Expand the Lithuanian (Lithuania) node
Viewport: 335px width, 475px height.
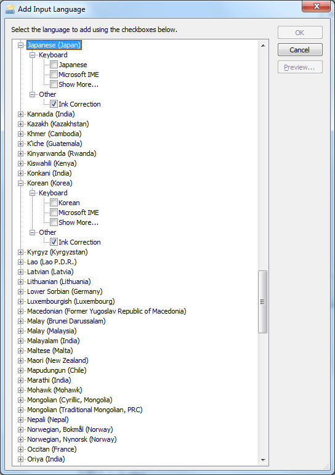20,282
